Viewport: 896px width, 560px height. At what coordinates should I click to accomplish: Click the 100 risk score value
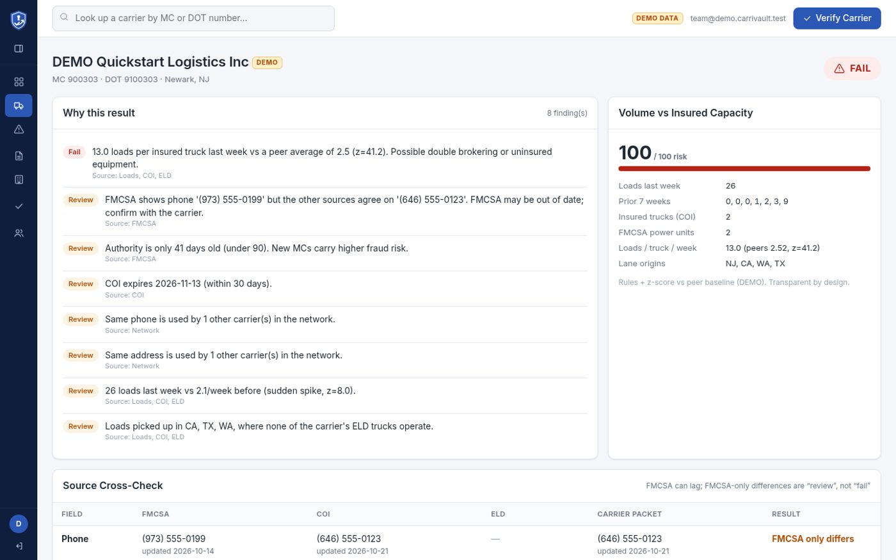pos(635,152)
